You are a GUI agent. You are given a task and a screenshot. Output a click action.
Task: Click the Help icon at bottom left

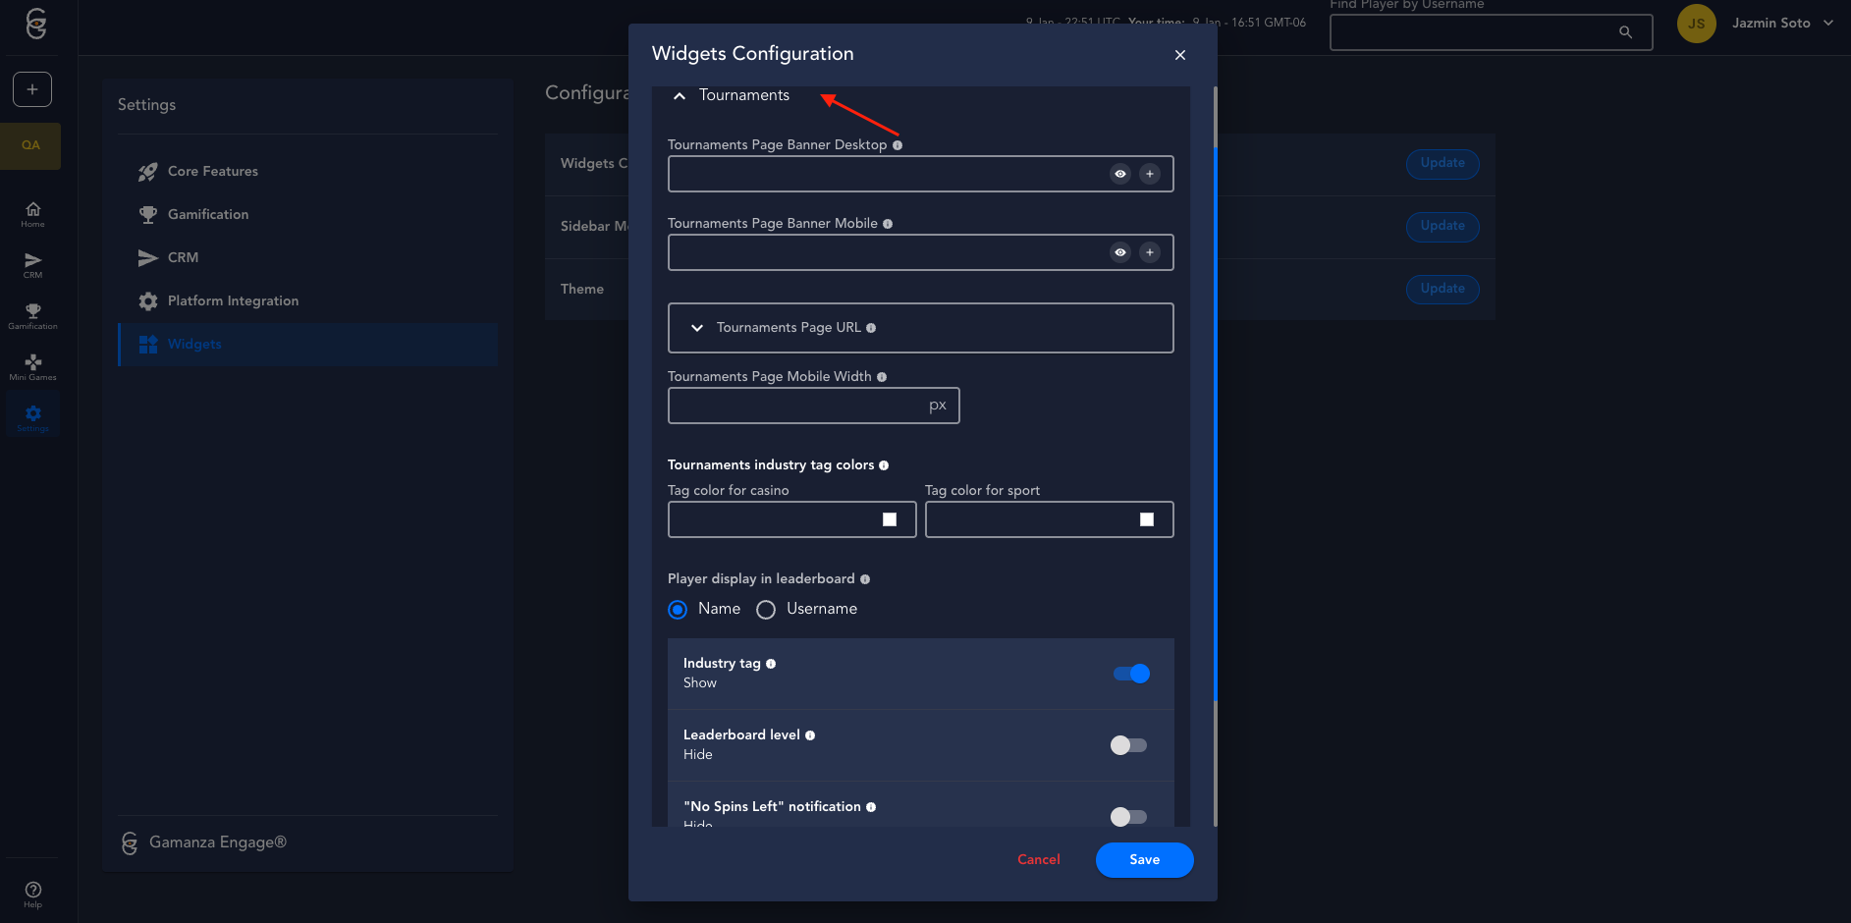pyautogui.click(x=32, y=894)
